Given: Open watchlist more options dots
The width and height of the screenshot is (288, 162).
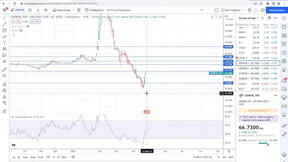Looking at the screenshot, I should [x=275, y=18].
